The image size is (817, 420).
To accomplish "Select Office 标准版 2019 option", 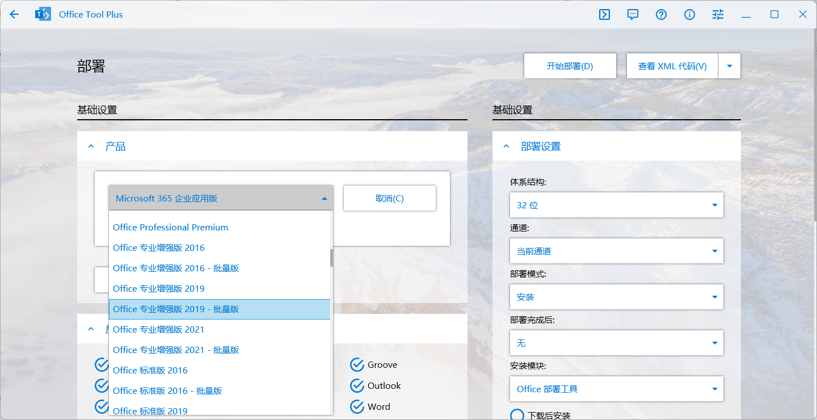I will click(220, 409).
